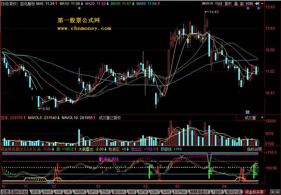Click the MA60: 11.64 label

pos(146,4)
